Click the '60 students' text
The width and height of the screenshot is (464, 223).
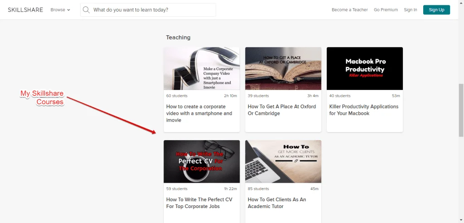click(177, 96)
